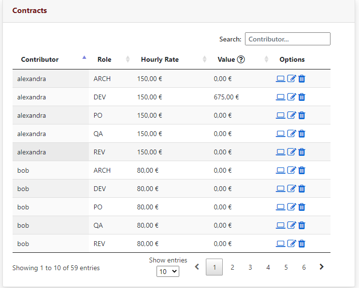Image resolution: width=359 pixels, height=288 pixels.
Task: Open laptop view icon for bob ARCH contract
Action: coord(280,170)
